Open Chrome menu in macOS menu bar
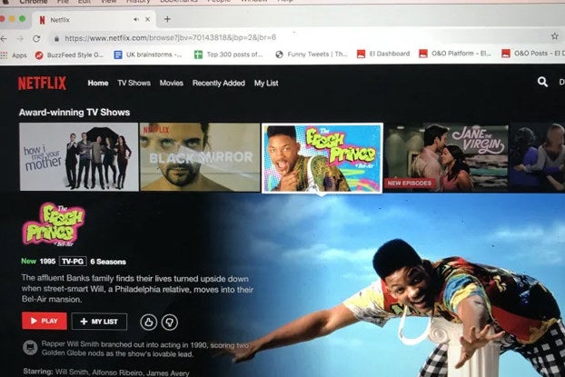This screenshot has width=565, height=377. pyautogui.click(x=34, y=2)
